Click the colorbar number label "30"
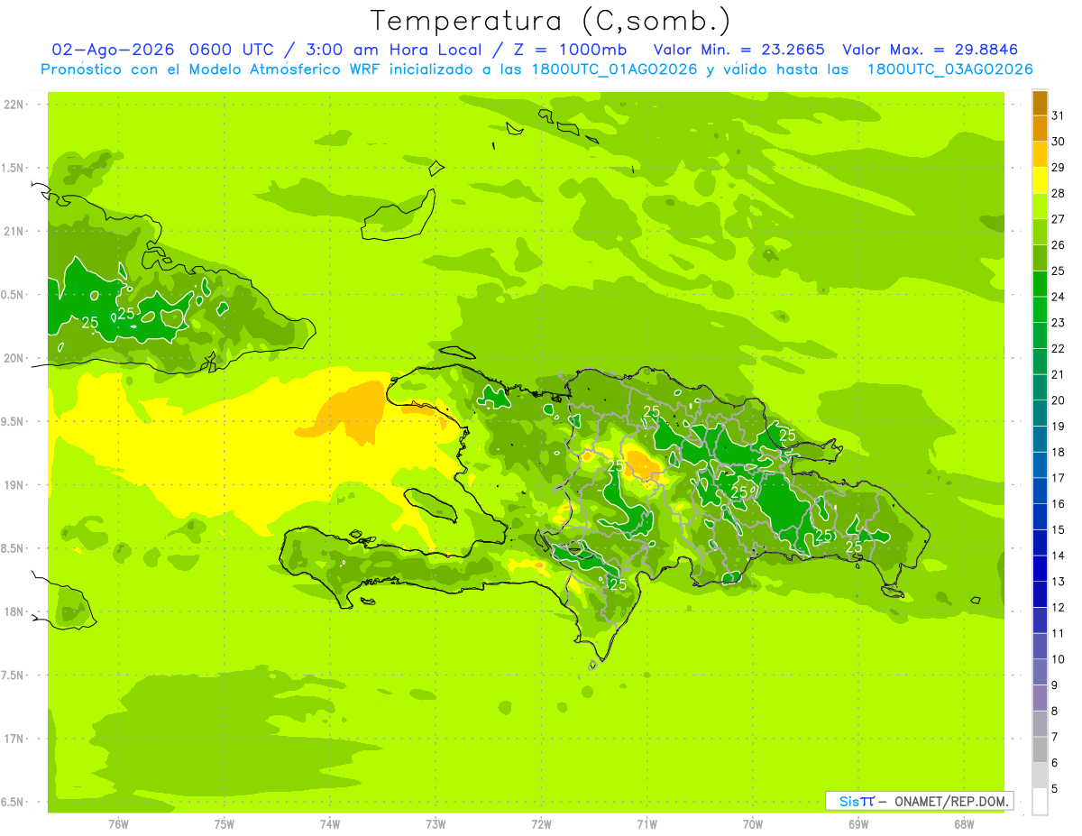 (1059, 142)
